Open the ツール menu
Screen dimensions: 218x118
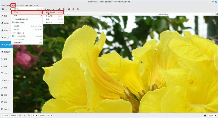tap(22, 5)
